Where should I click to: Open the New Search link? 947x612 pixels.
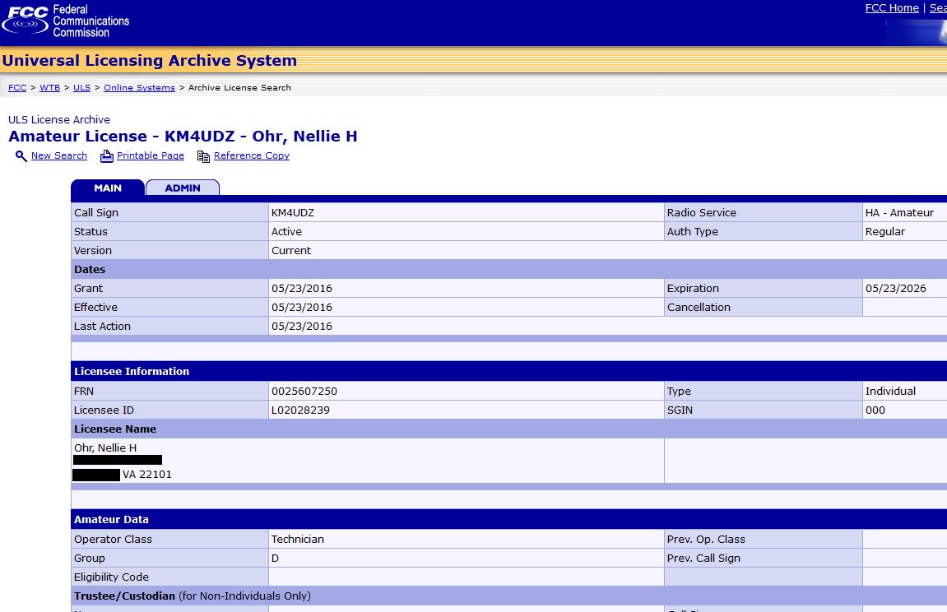click(x=59, y=155)
